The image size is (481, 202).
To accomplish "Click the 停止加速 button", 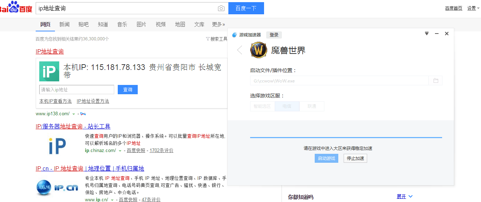I will 355,158.
